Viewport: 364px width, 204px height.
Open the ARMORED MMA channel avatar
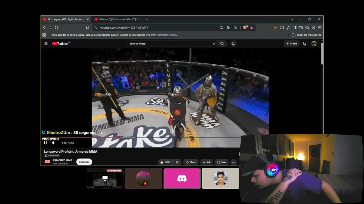coord(47,162)
